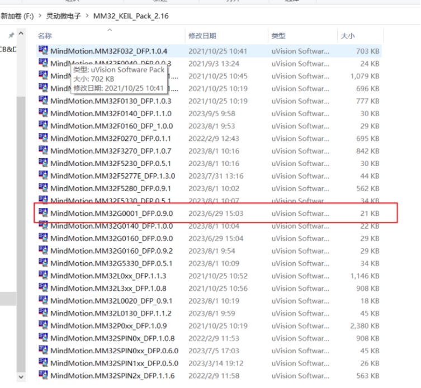Screen dimensions: 421x388
Task: Select the MM32G0001_DFP.0.9.0 pack icon
Action: tap(43, 213)
